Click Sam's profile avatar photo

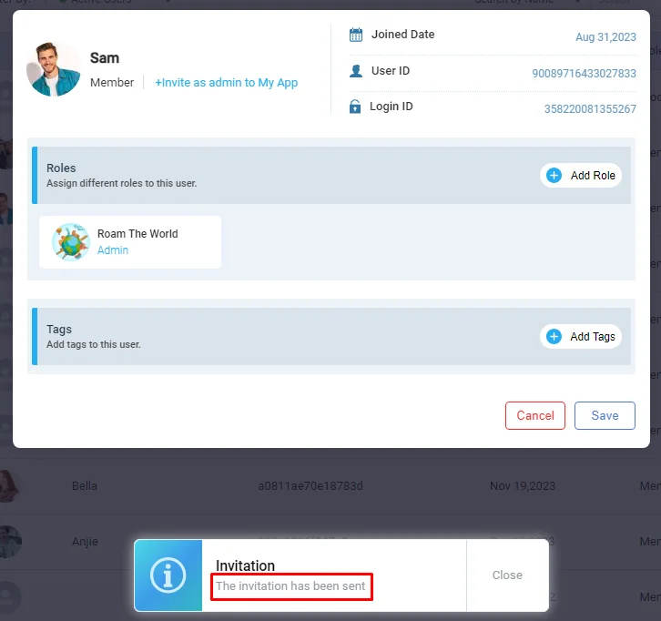tap(53, 69)
